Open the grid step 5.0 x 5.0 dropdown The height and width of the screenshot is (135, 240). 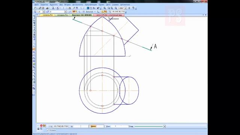point(95,12)
